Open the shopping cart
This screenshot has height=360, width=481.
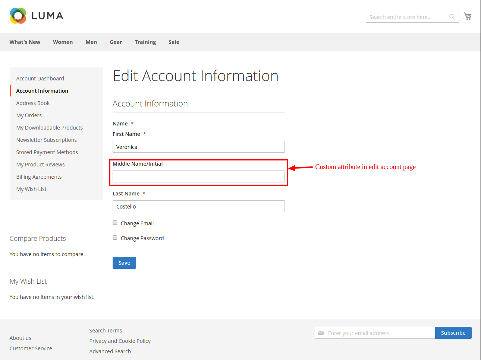(x=468, y=16)
